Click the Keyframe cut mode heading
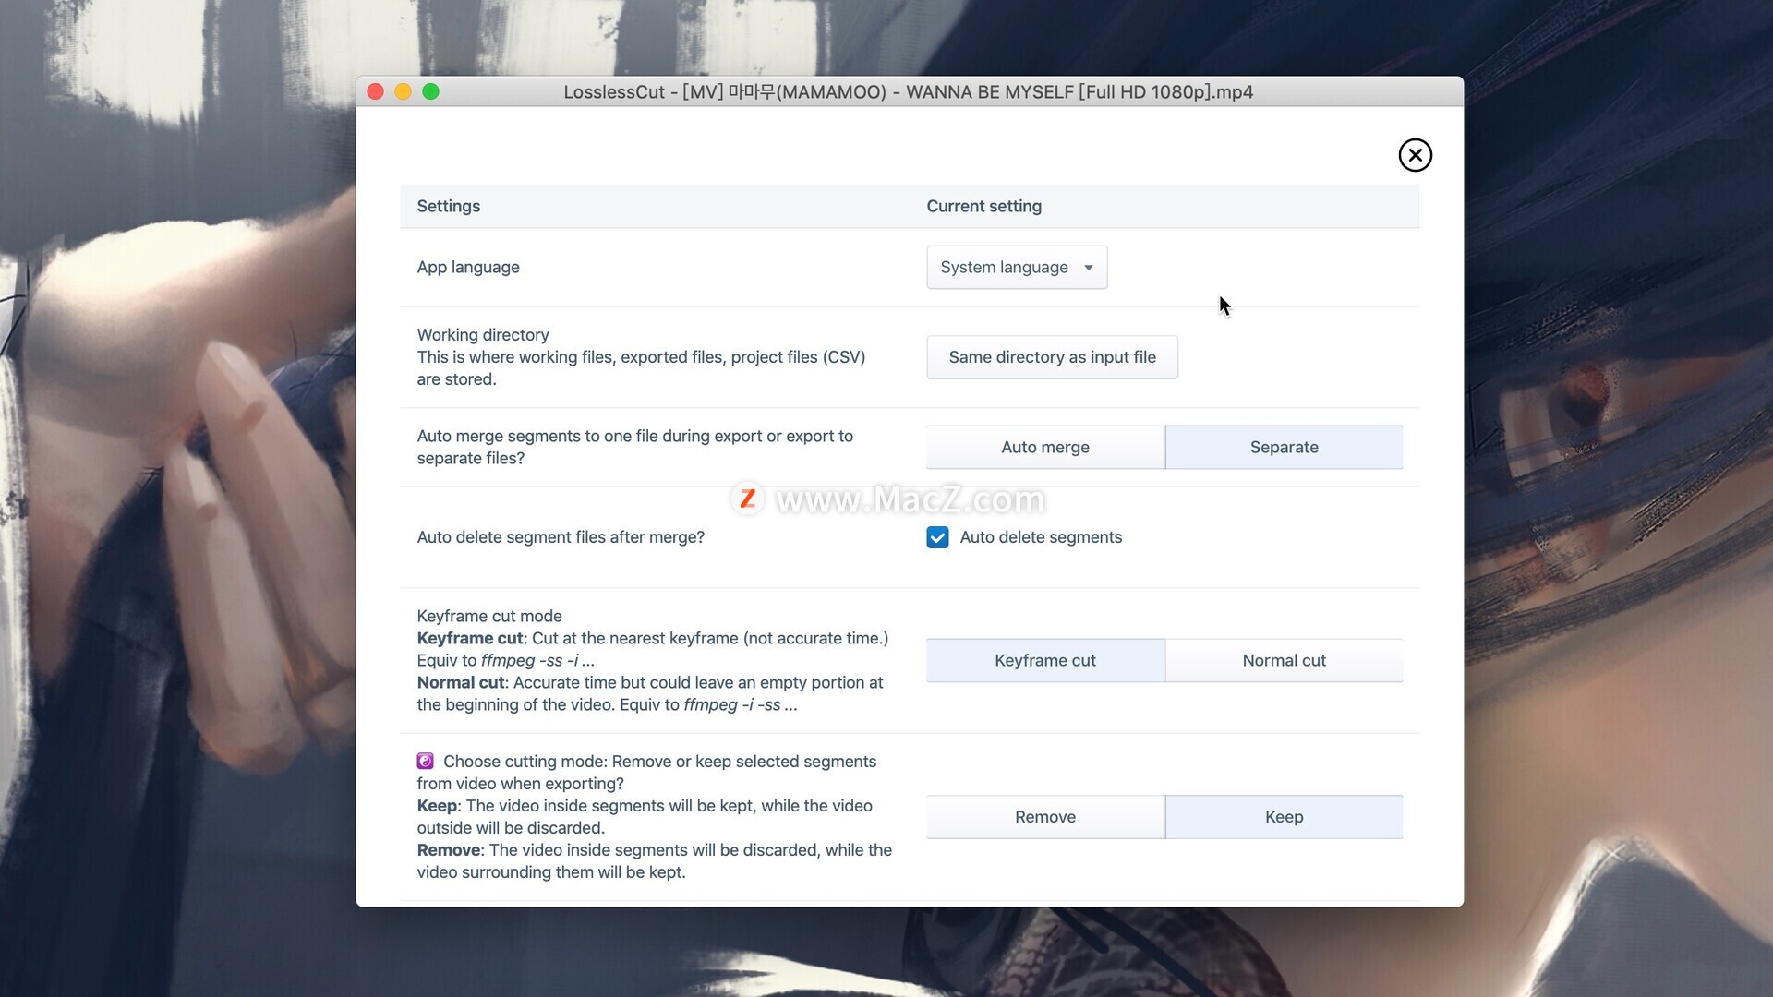Image resolution: width=1773 pixels, height=997 pixels. click(489, 616)
